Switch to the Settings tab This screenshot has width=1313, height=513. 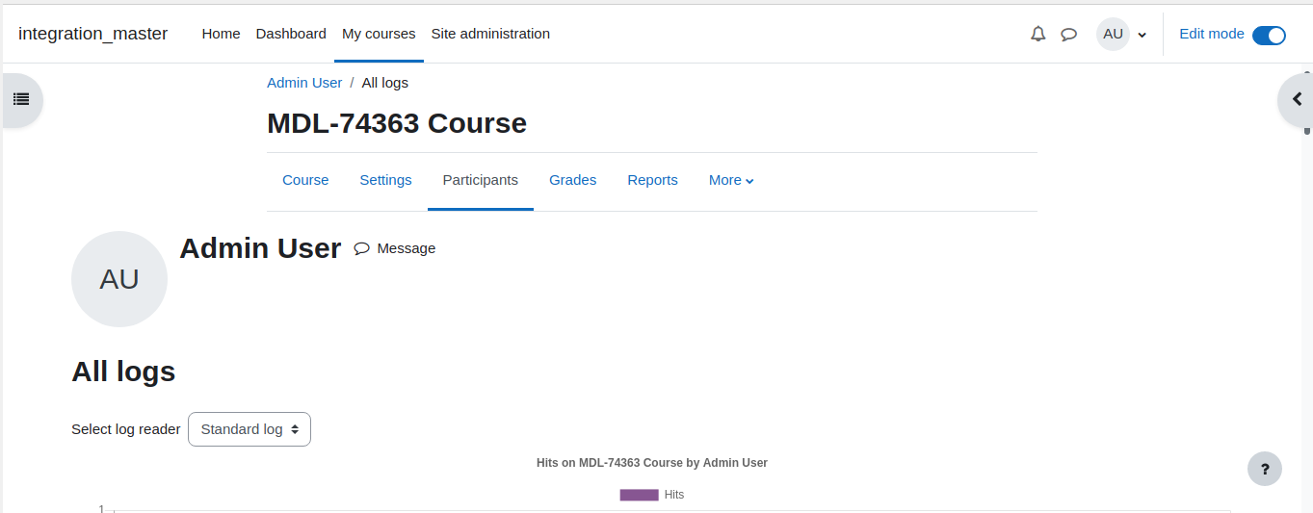point(385,180)
